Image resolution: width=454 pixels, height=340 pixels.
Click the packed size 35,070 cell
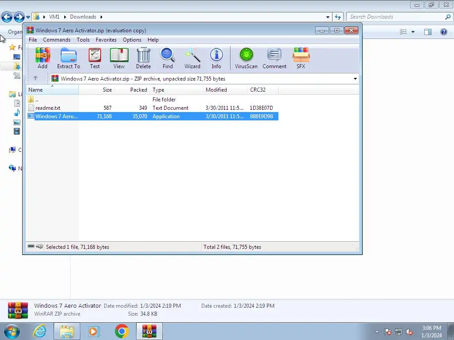click(x=140, y=116)
